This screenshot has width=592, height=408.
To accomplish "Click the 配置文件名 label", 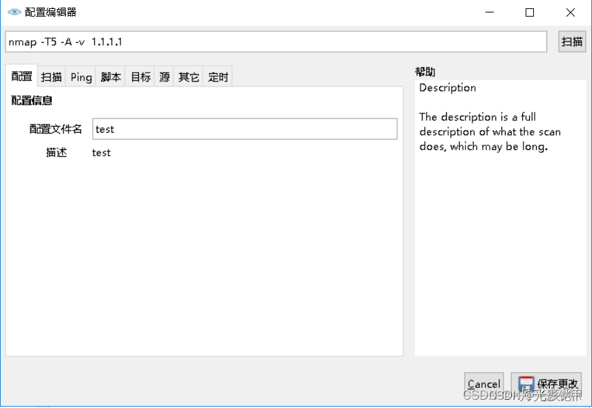I will 55,129.
